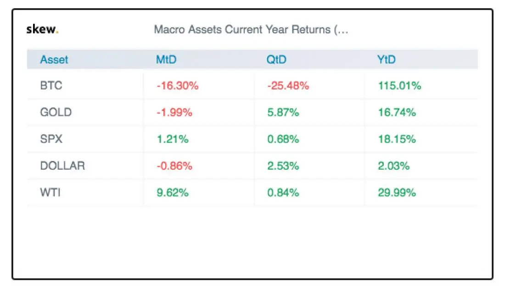Select the SPX asset row label
Screen dimensions: 505x288
click(x=50, y=139)
